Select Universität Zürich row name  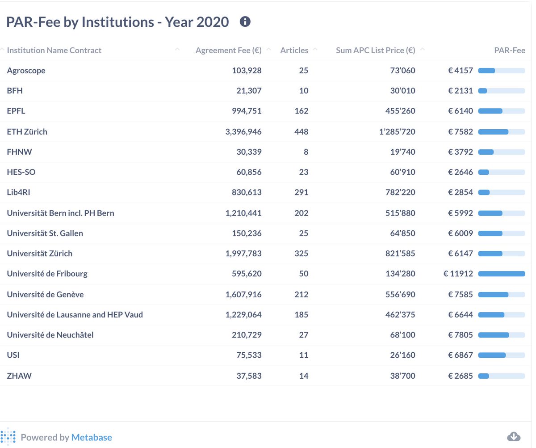pos(39,254)
